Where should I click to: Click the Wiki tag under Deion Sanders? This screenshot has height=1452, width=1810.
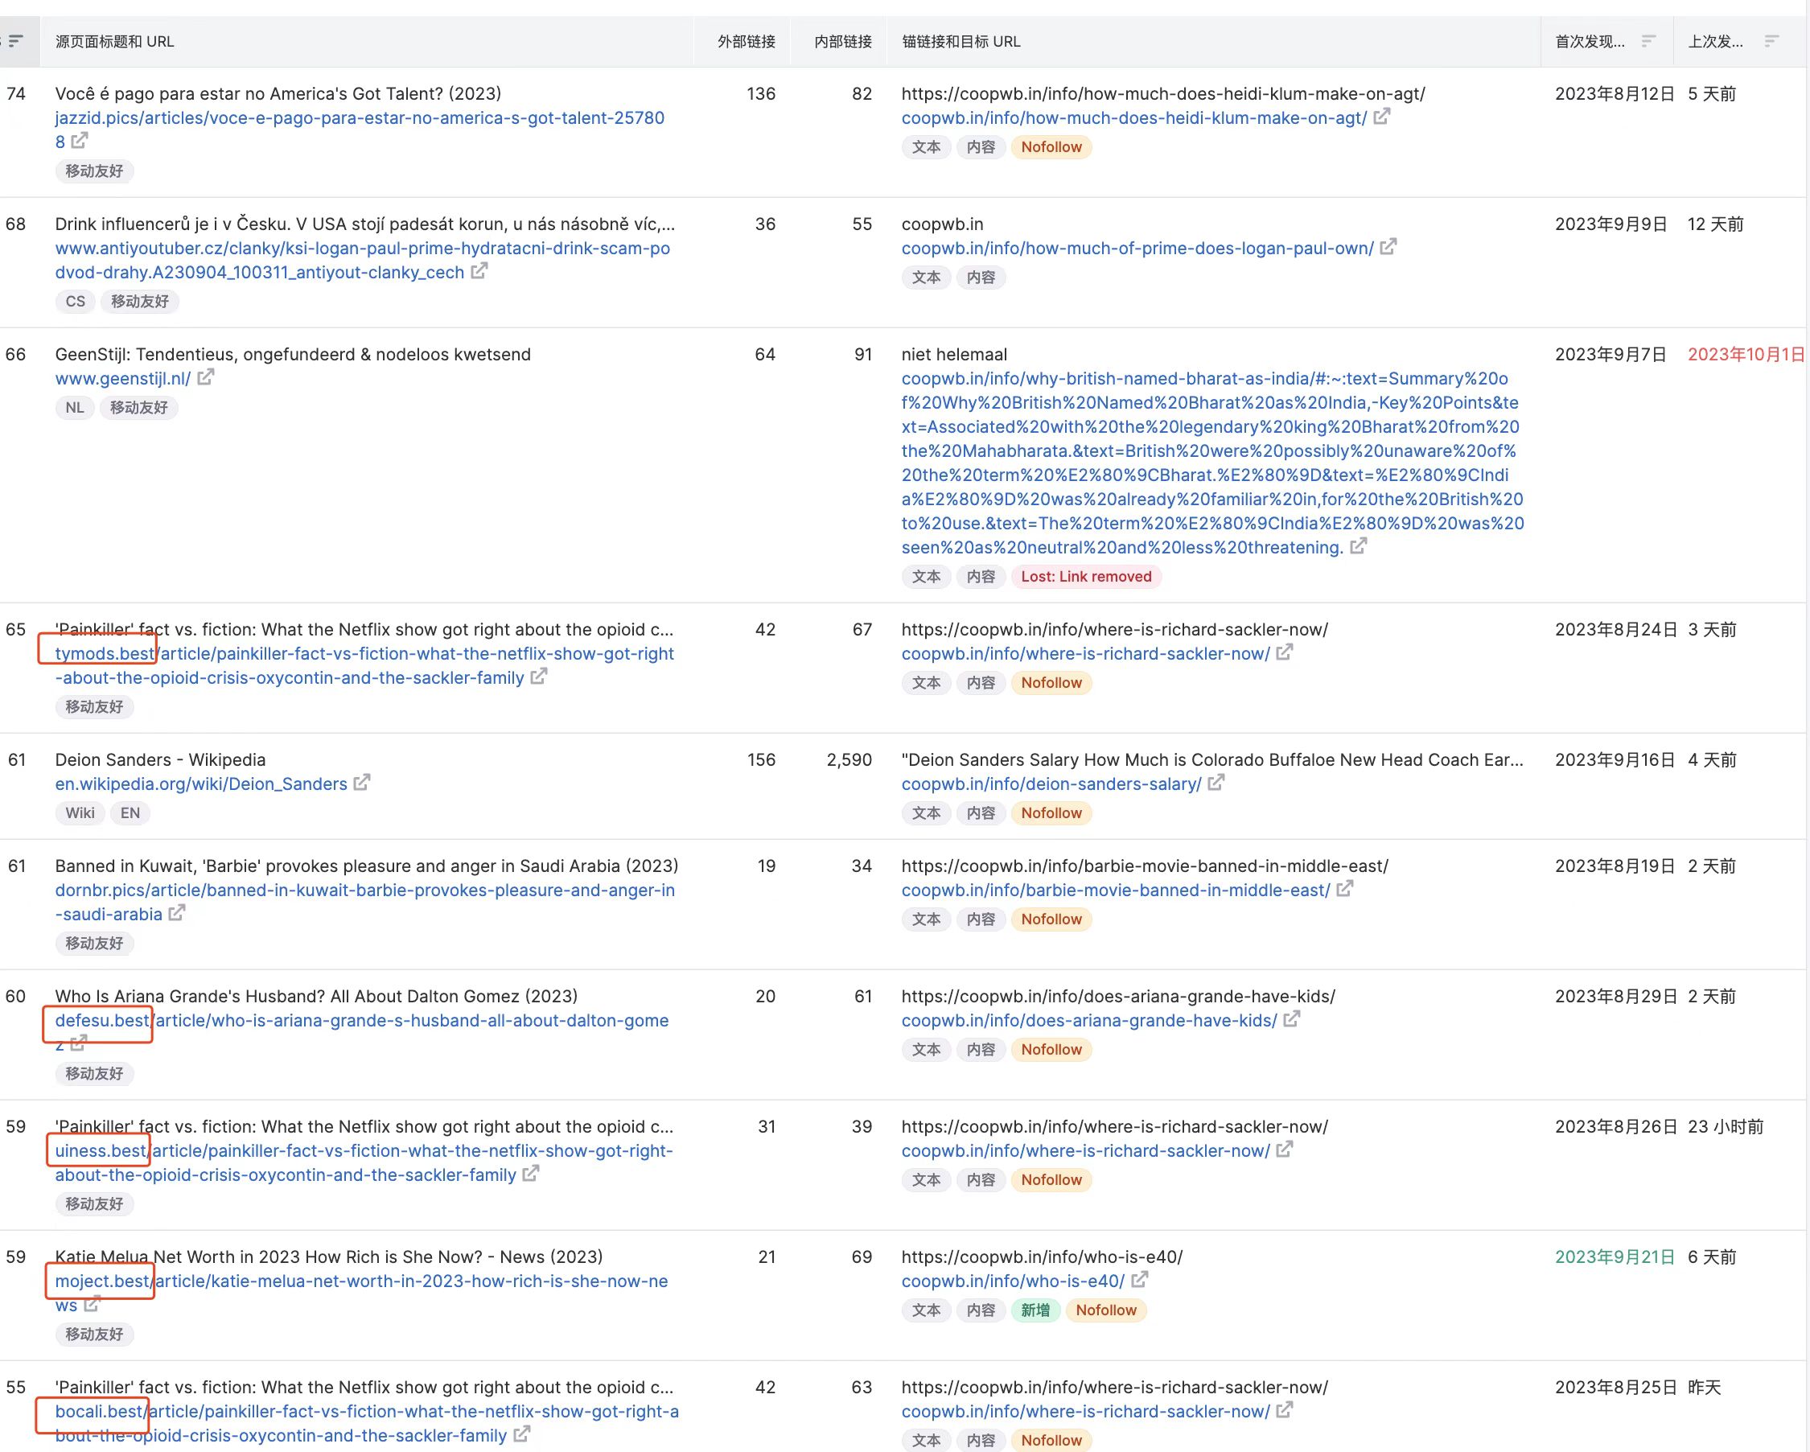[80, 813]
